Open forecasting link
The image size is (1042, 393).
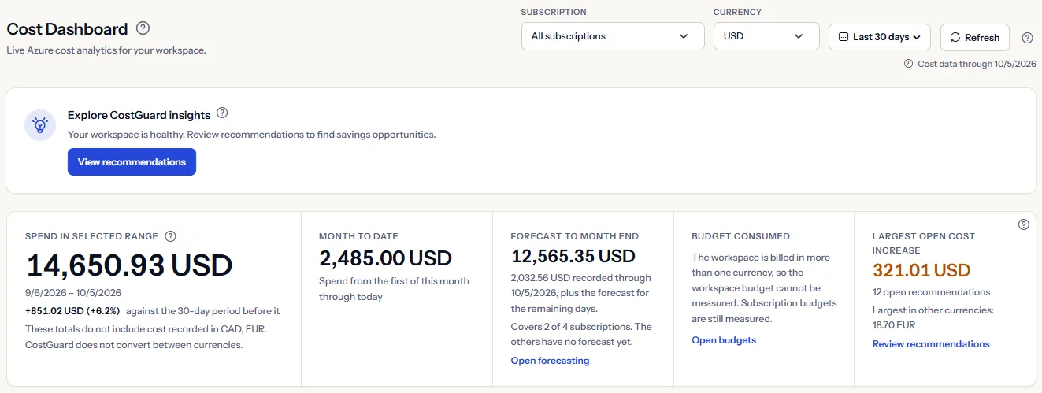coord(550,361)
